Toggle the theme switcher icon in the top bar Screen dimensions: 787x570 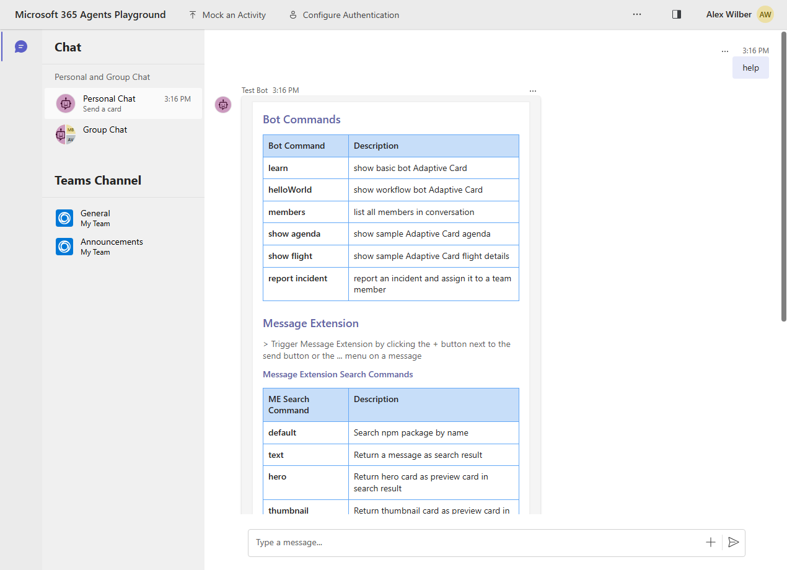[676, 14]
